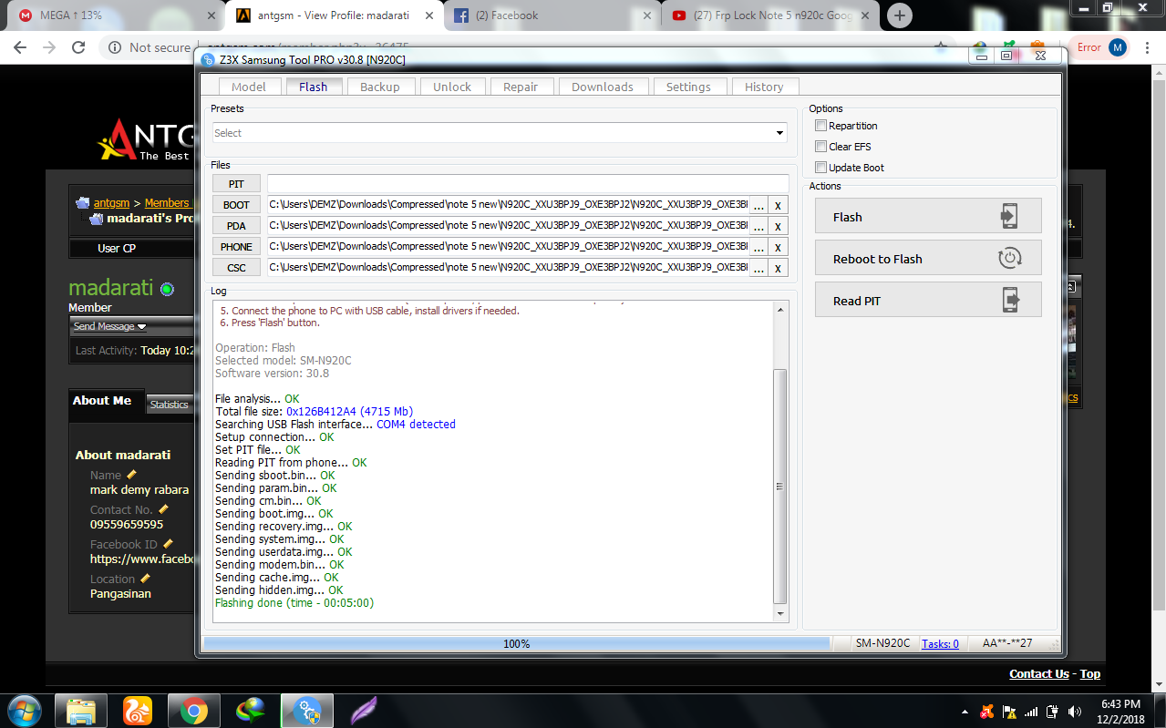Viewport: 1166px width, 728px height.
Task: Click the CSC file button
Action: (236, 268)
